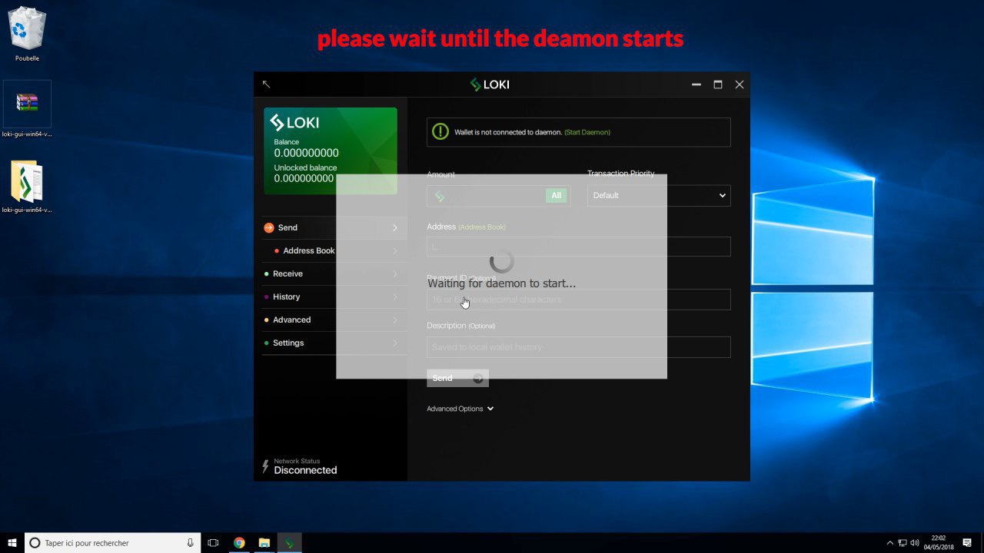Click the network icon in system tray
Image resolution: width=984 pixels, height=553 pixels.
pyautogui.click(x=903, y=543)
